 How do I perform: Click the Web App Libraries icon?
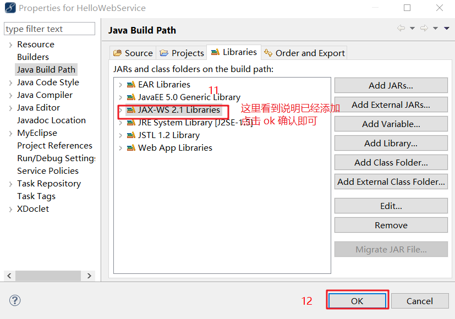coord(131,148)
